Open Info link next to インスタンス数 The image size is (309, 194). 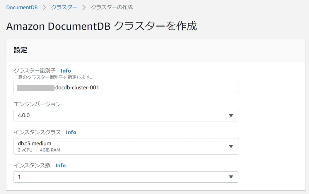[x=61, y=165]
